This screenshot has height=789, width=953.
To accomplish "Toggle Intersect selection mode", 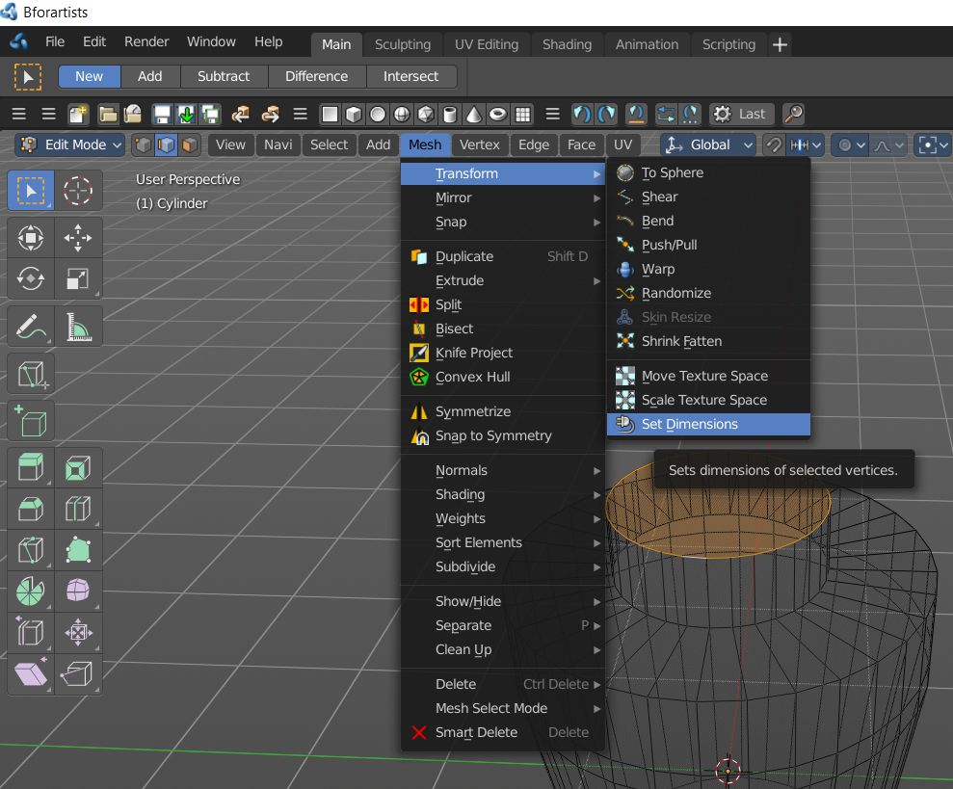I will point(410,76).
